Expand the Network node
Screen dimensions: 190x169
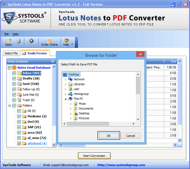(x=65, y=79)
